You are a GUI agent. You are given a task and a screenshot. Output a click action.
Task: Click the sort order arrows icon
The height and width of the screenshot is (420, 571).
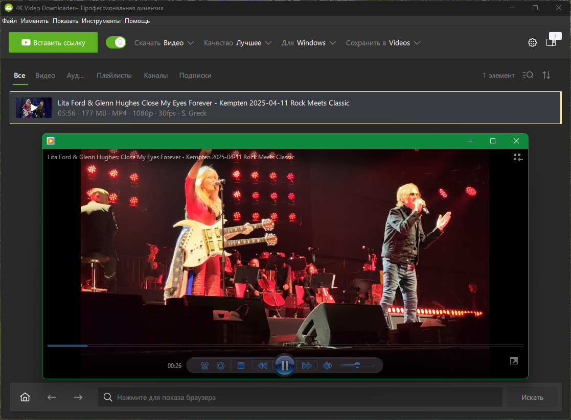546,75
